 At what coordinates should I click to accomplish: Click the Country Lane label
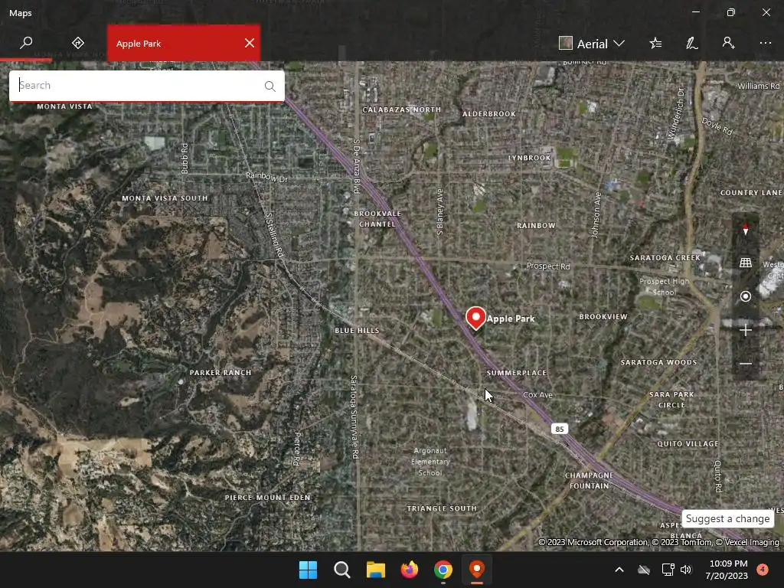click(x=751, y=192)
